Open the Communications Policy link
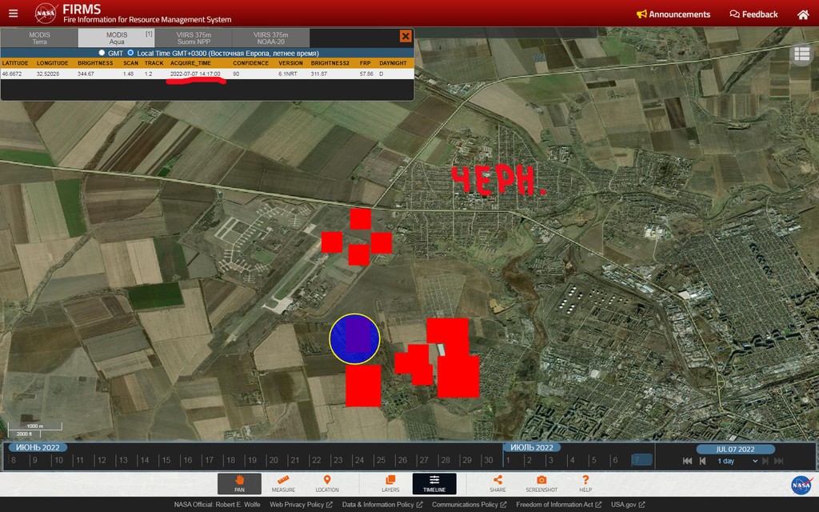 tap(469, 505)
